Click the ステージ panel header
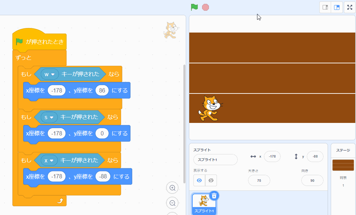Screen dimensions: 356x215 pyautogui.click(x=343, y=150)
